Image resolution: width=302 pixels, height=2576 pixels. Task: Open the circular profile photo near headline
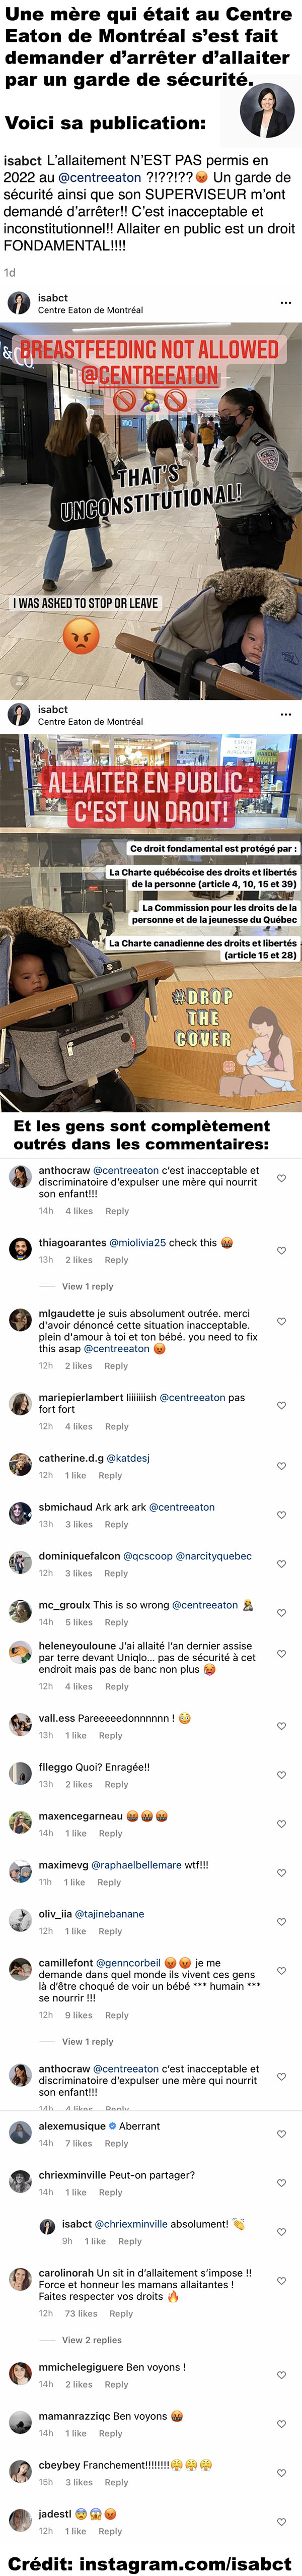(x=267, y=110)
